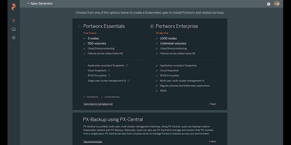The width and height of the screenshot is (291, 145).
Task: Select the Portworx Enterprise radio button
Action: point(152,26)
